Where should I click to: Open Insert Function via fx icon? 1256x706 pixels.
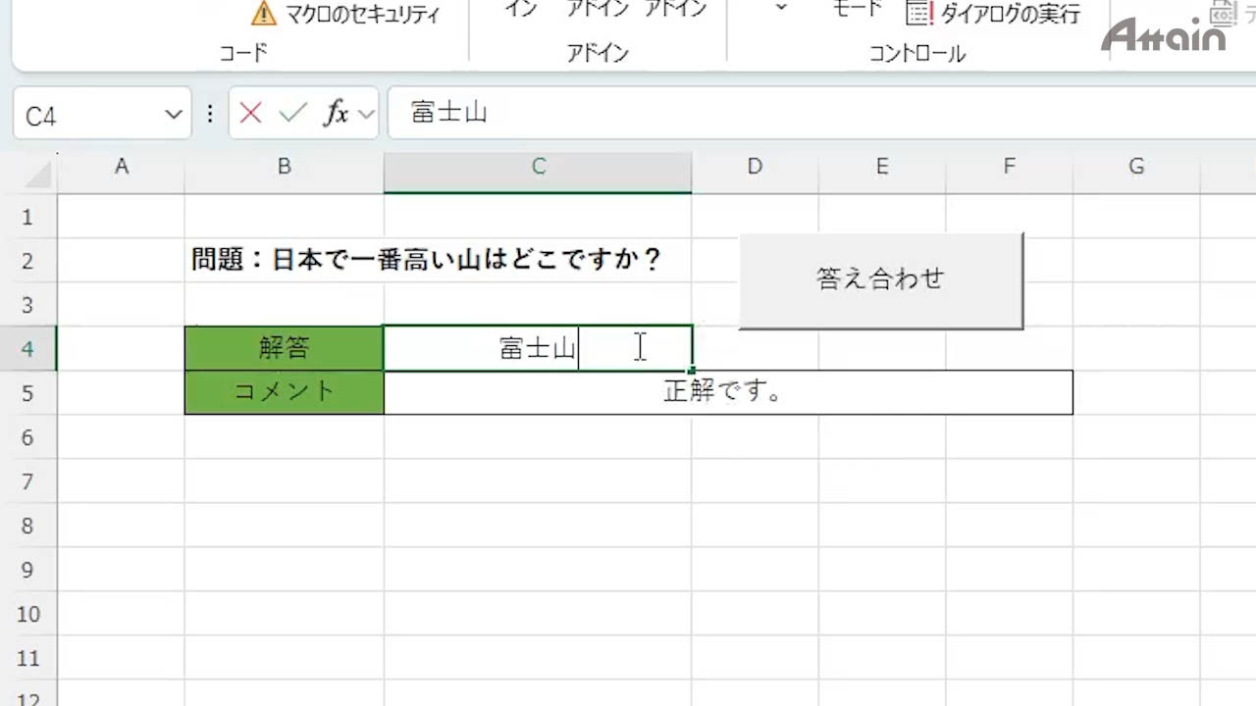tap(337, 114)
